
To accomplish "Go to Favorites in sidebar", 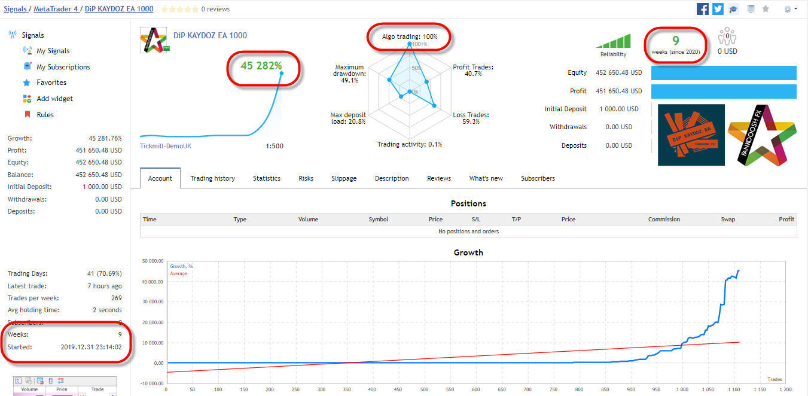I will pyautogui.click(x=51, y=83).
